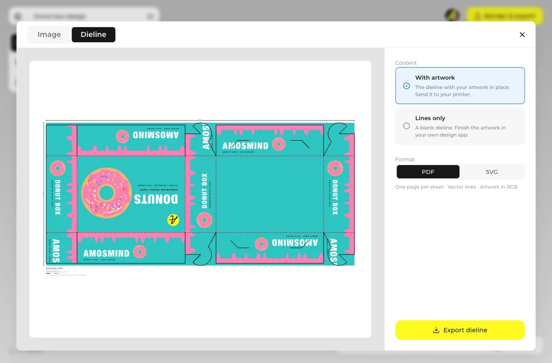Click the donut box dieline preview
The height and width of the screenshot is (363, 552).
(x=200, y=199)
